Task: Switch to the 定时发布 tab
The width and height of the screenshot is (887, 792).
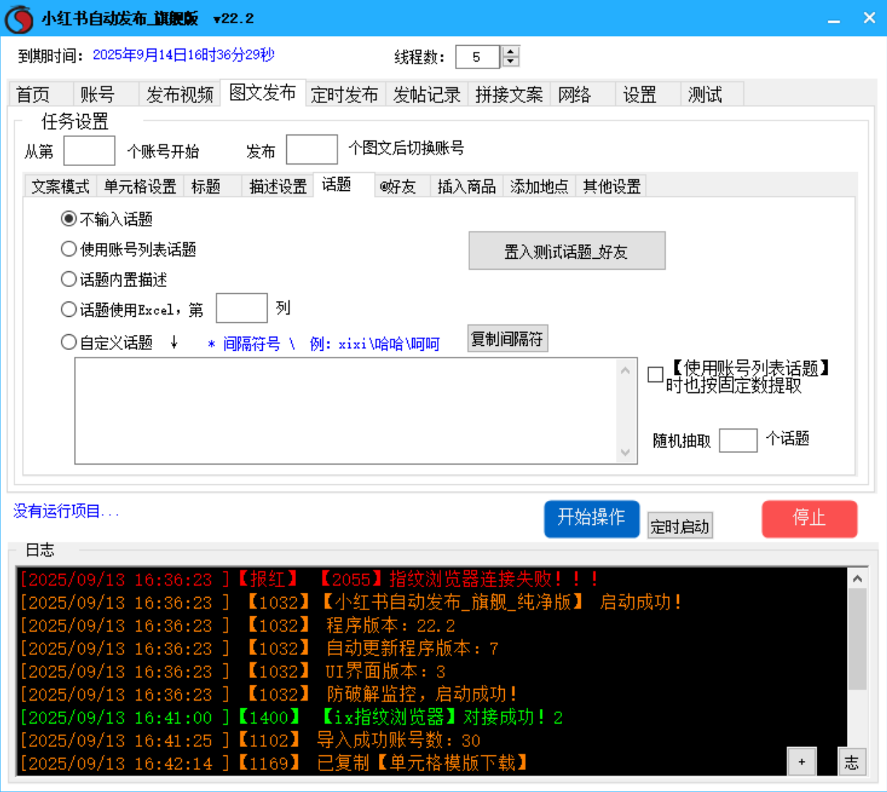Action: coord(344,95)
